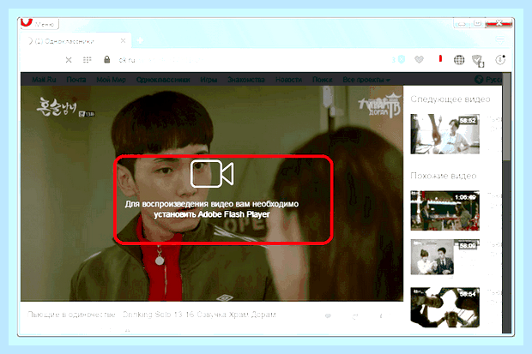Open the Одноклассники portal link
The image size is (532, 354).
coord(163,80)
